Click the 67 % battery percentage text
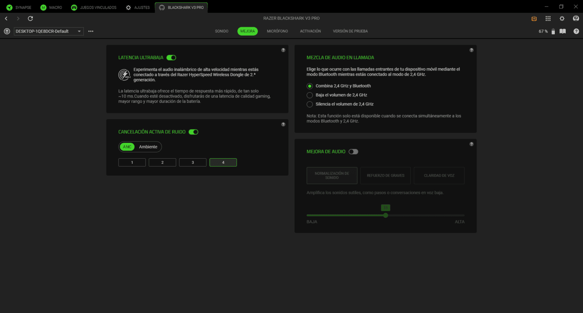 [x=543, y=31]
